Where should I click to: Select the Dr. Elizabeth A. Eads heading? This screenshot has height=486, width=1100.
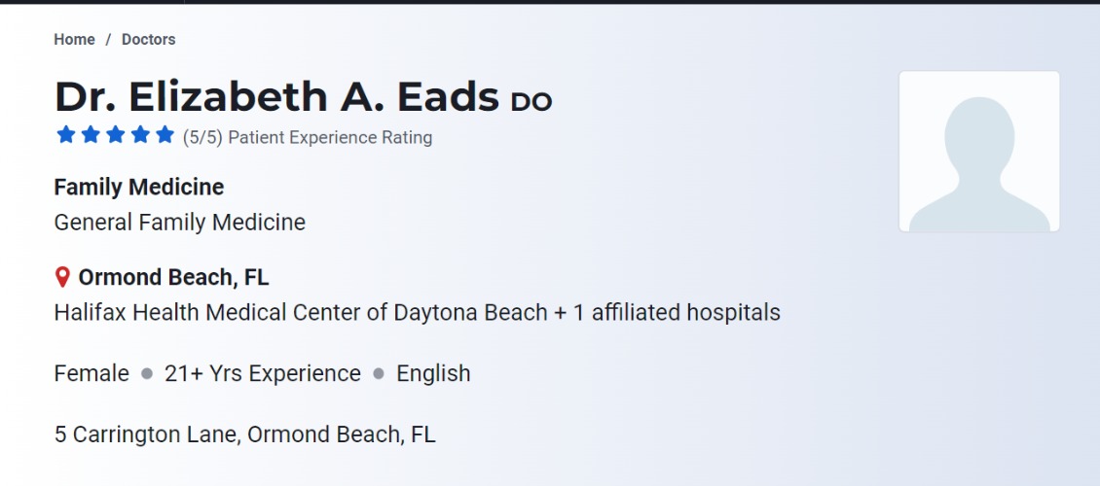[x=276, y=97]
